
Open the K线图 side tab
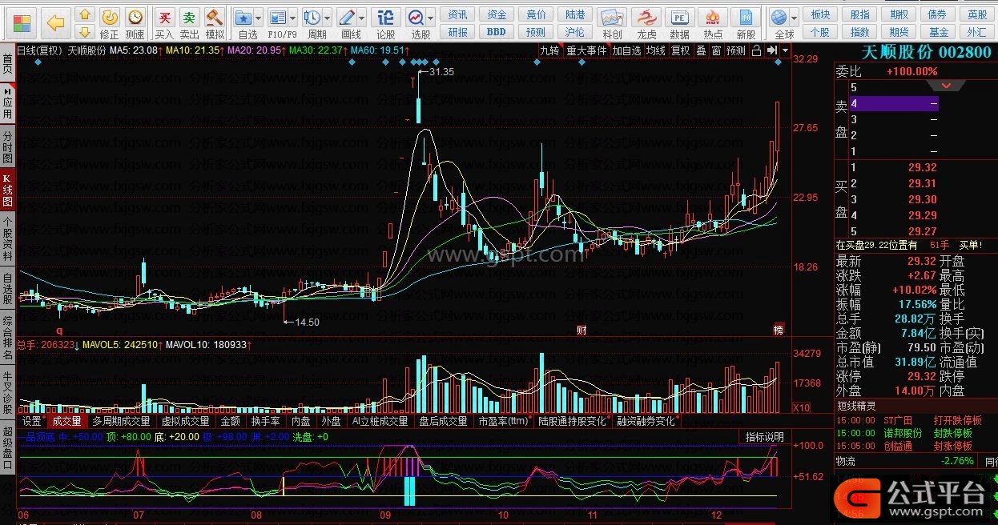coord(7,190)
